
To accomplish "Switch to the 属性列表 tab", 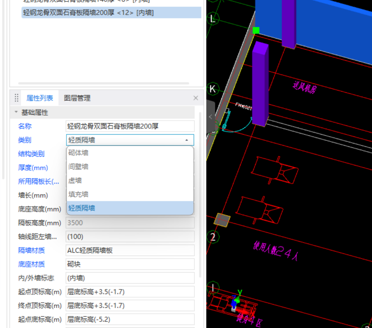I will click(40, 98).
